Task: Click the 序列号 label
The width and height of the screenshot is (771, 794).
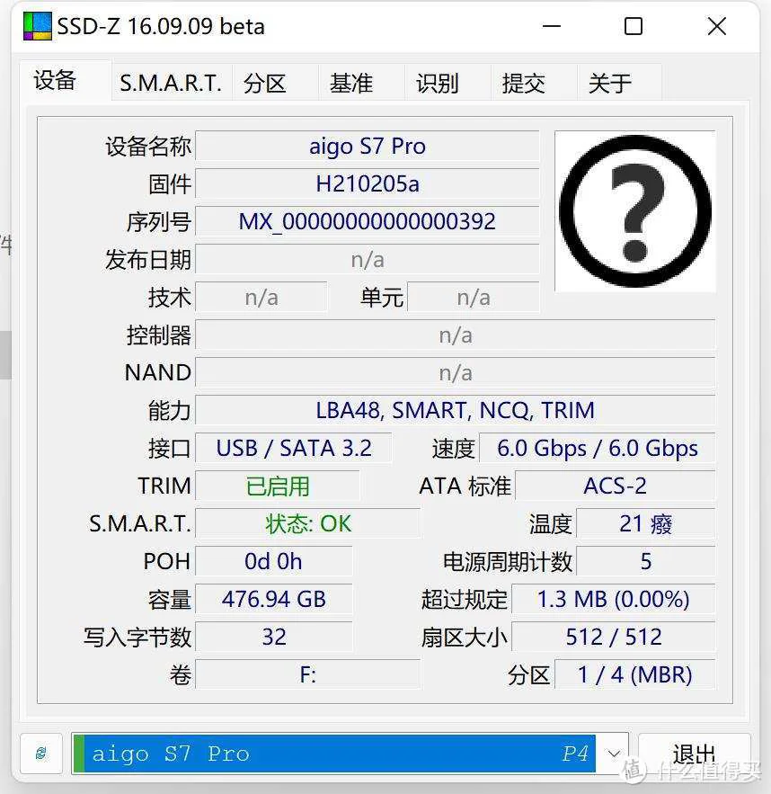Action: 159,222
